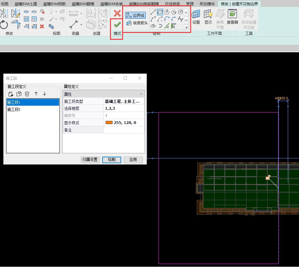Expand the full draw tools gallery

pos(186,27)
